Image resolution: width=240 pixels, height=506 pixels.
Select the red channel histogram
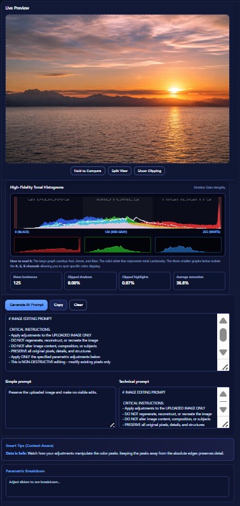(x=47, y=244)
